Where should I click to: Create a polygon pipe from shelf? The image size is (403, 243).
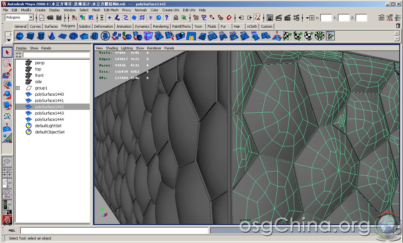click(x=94, y=36)
